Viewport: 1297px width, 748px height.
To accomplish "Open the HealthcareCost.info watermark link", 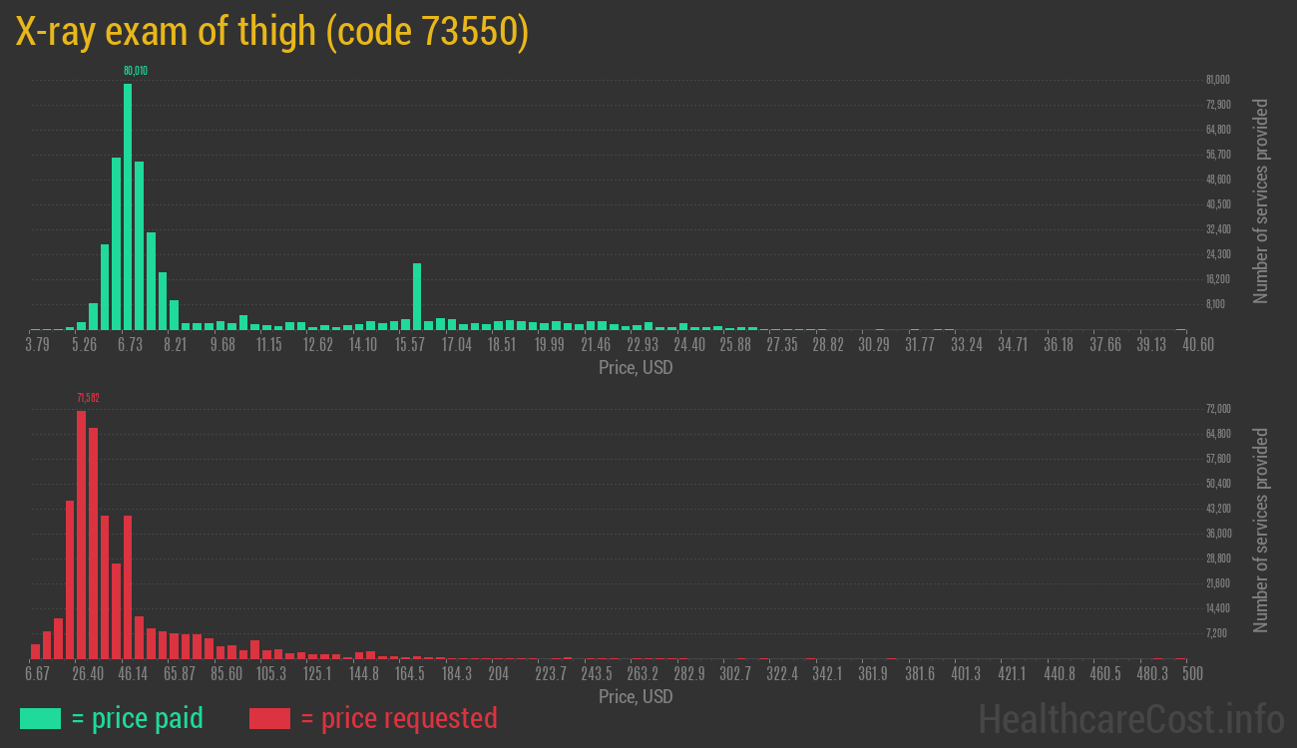I will (1130, 718).
